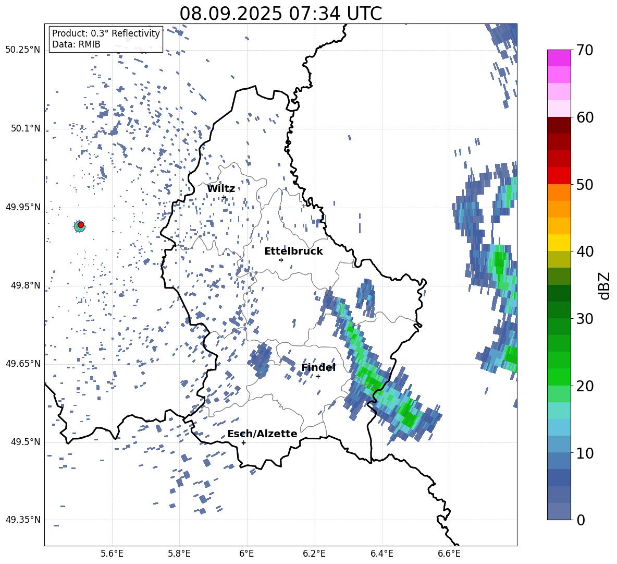Click the 49.35°N latitude label
Image resolution: width=617 pixels, height=564 pixels.
tap(23, 520)
